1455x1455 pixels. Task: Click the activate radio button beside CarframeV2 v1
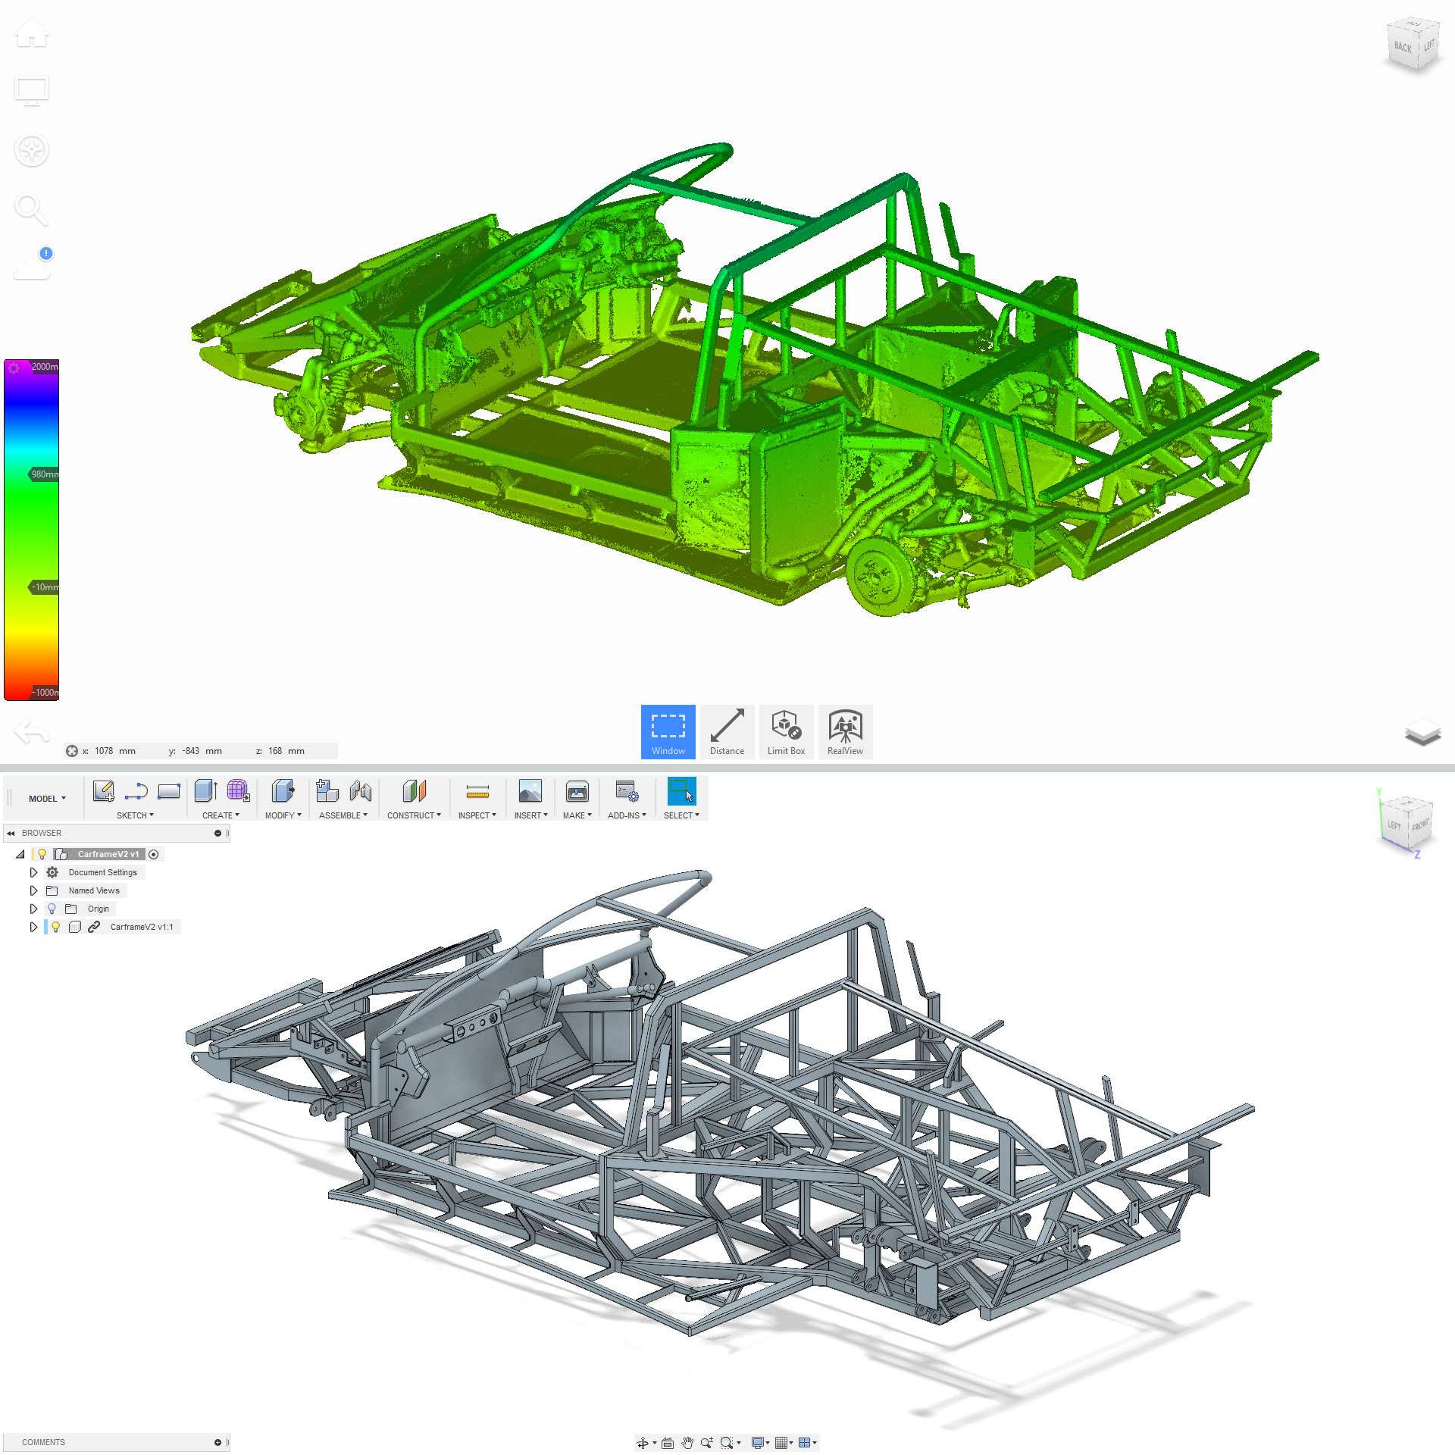(154, 854)
